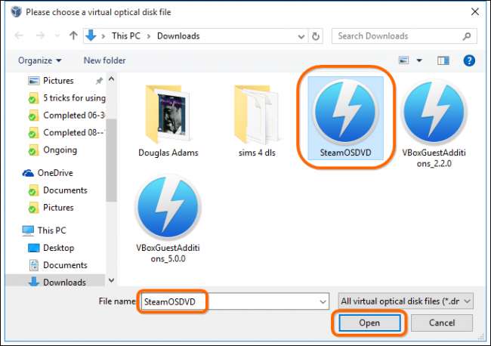Open the Douglas Adams folder

(168, 121)
